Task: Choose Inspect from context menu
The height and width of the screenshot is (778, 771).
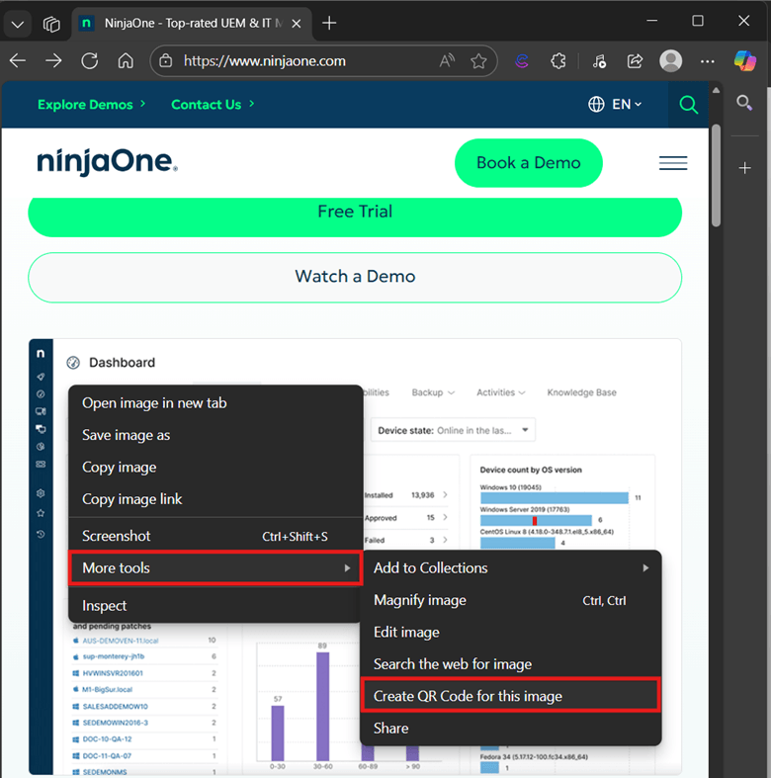Action: tap(215, 606)
